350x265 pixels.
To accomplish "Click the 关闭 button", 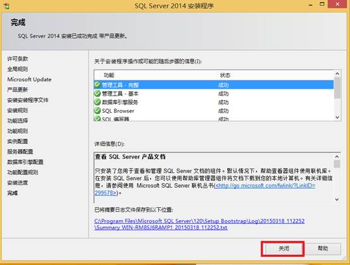I will pos(284,249).
